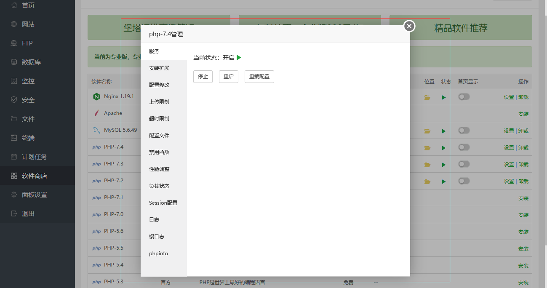
Task: Open 设置 for Nginx 1.19.1
Action: coord(509,97)
